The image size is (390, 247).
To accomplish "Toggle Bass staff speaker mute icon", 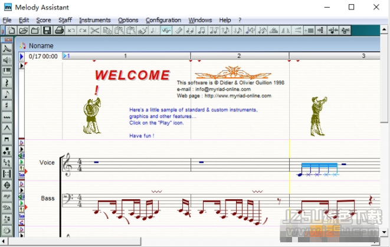I will coord(22,197).
